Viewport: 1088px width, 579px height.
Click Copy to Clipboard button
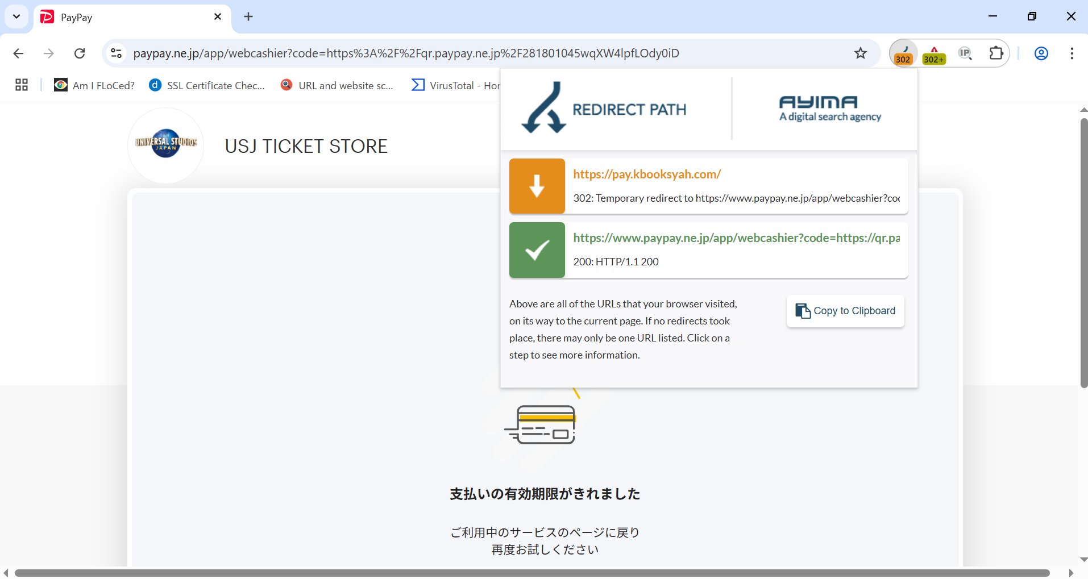pos(845,311)
